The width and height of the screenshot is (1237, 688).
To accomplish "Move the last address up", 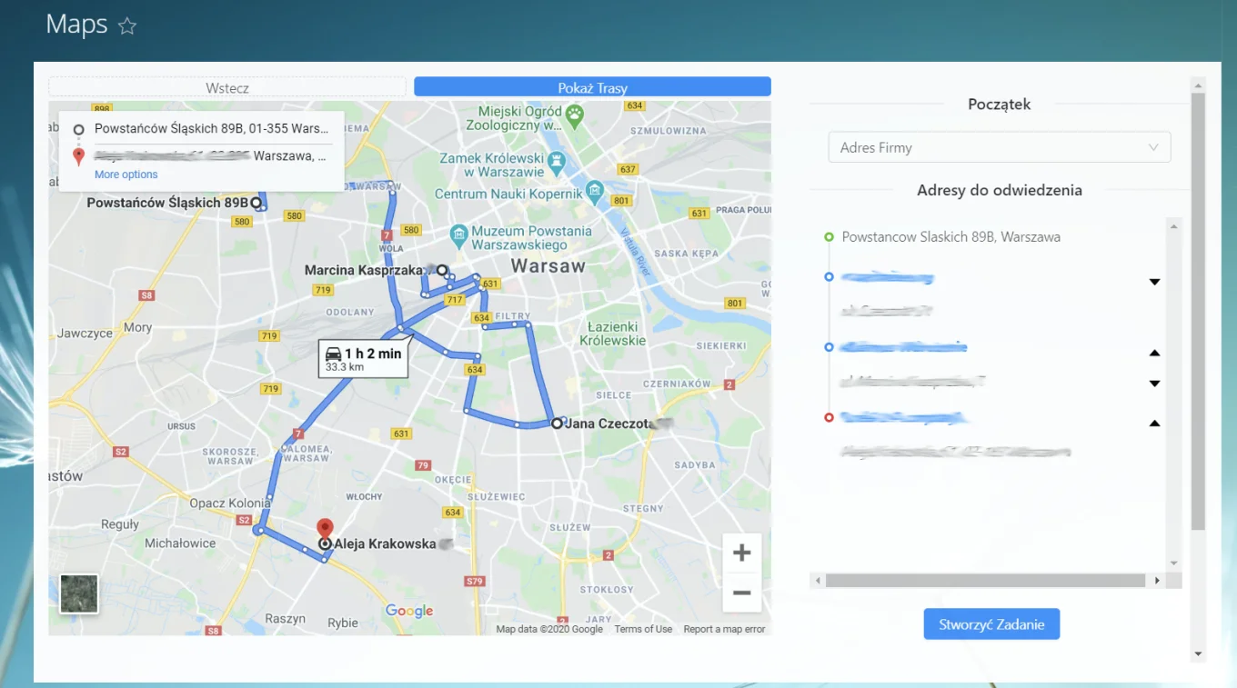I will (x=1154, y=423).
